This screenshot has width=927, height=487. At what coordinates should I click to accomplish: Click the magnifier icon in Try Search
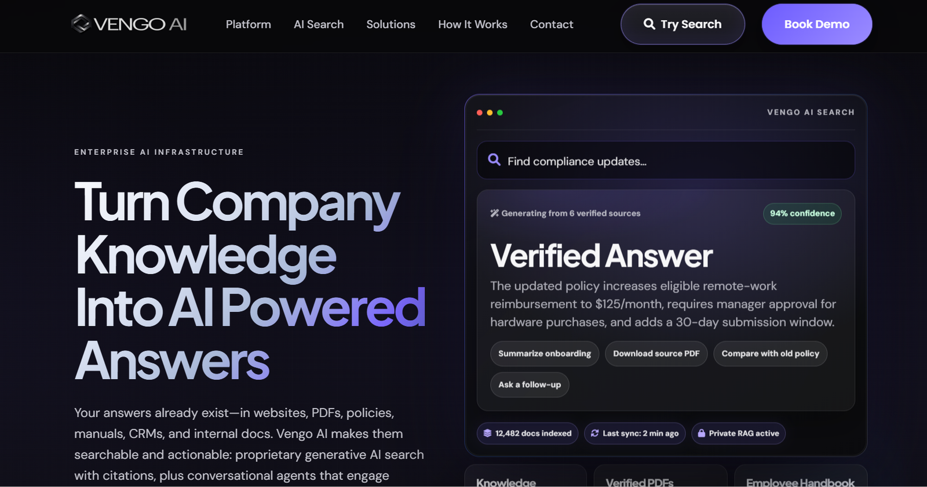point(649,24)
